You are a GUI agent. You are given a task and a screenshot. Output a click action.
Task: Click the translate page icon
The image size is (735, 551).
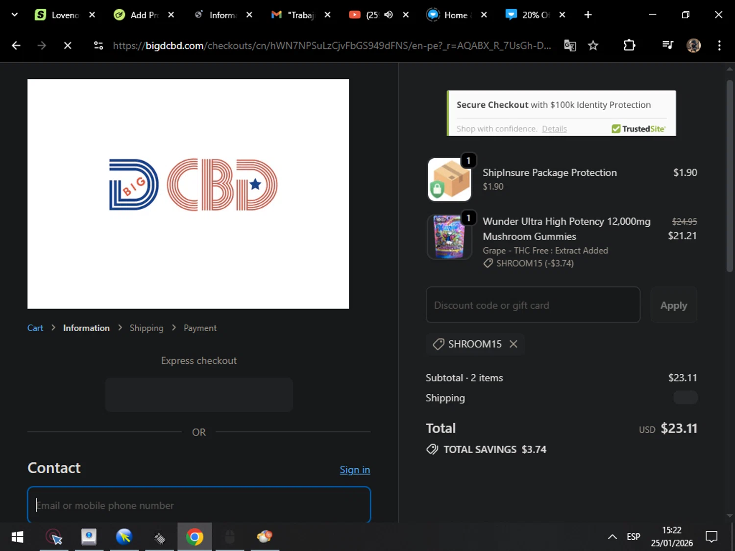tap(570, 46)
